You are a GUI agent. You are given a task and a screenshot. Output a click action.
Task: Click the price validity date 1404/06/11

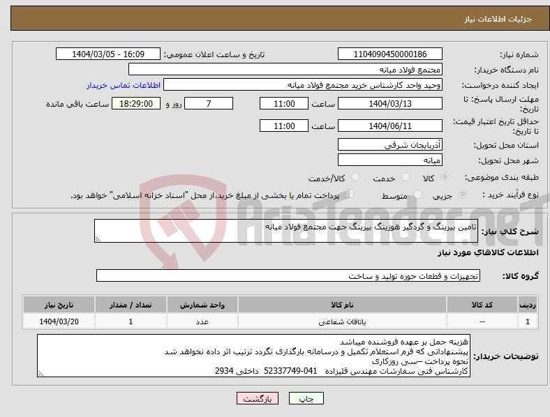[389, 126]
